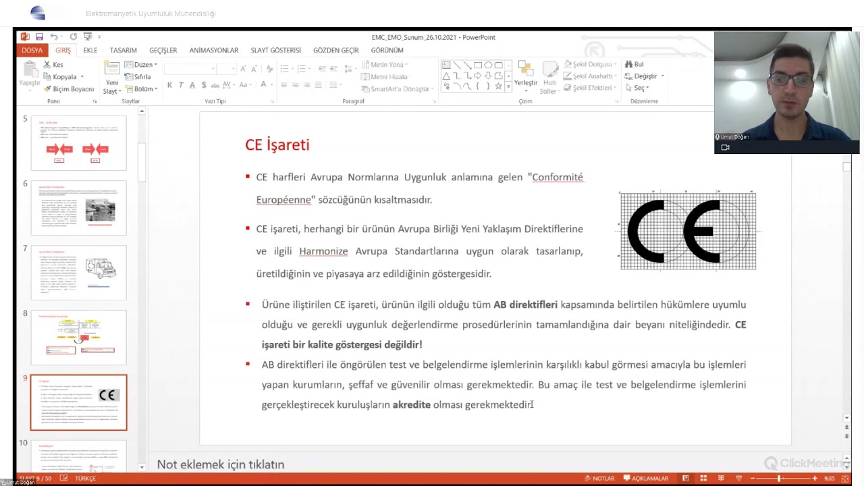This screenshot has height=486, width=864.
Task: Open the Bölüm section dropdown
Action: click(140, 89)
